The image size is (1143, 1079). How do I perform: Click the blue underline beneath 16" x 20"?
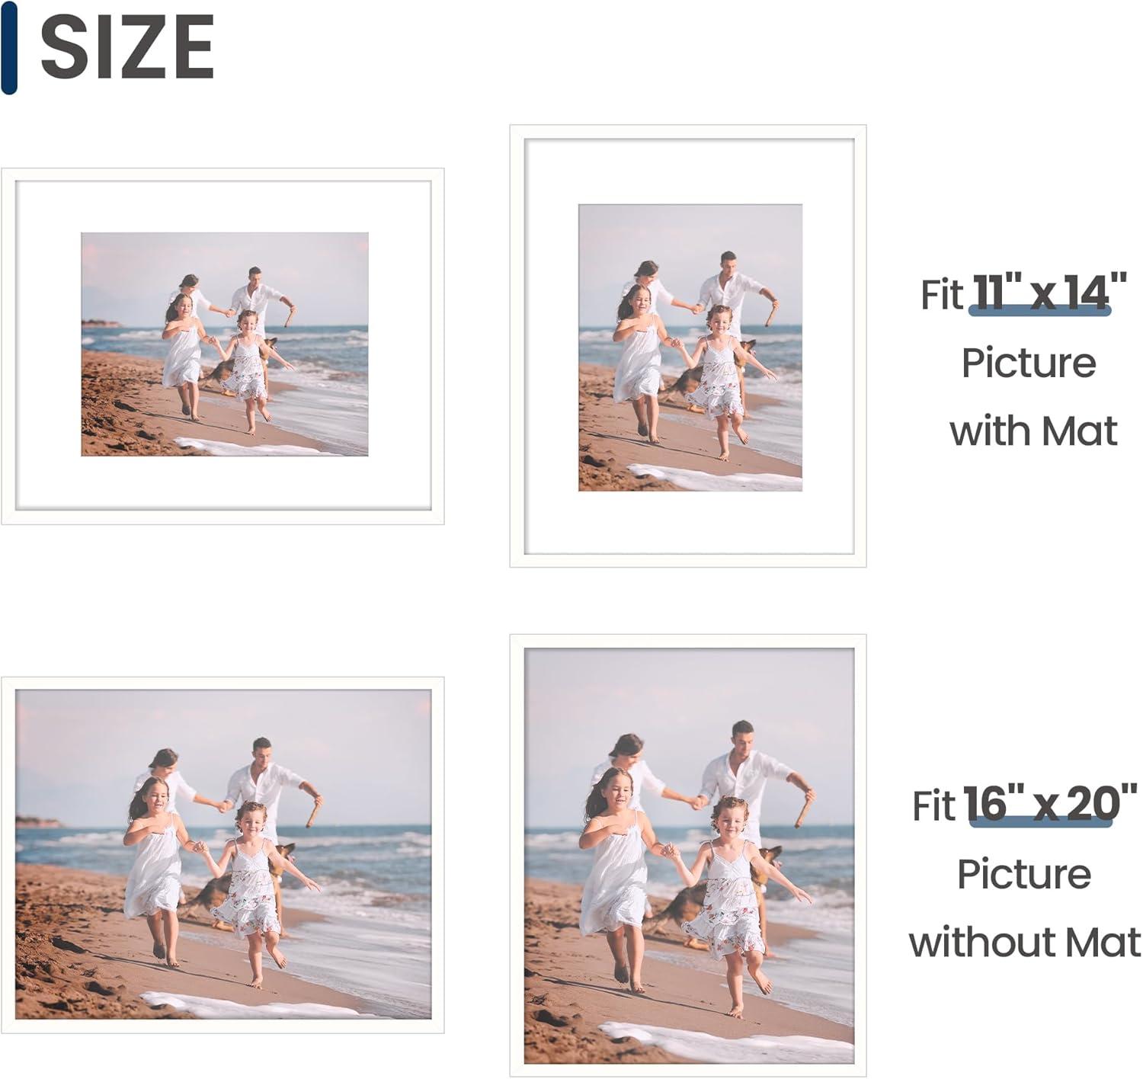coord(1041,821)
